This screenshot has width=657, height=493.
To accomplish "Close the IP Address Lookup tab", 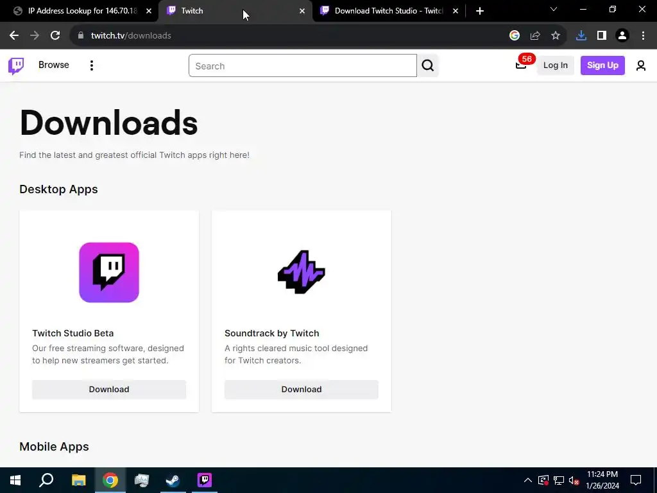I will tap(149, 11).
